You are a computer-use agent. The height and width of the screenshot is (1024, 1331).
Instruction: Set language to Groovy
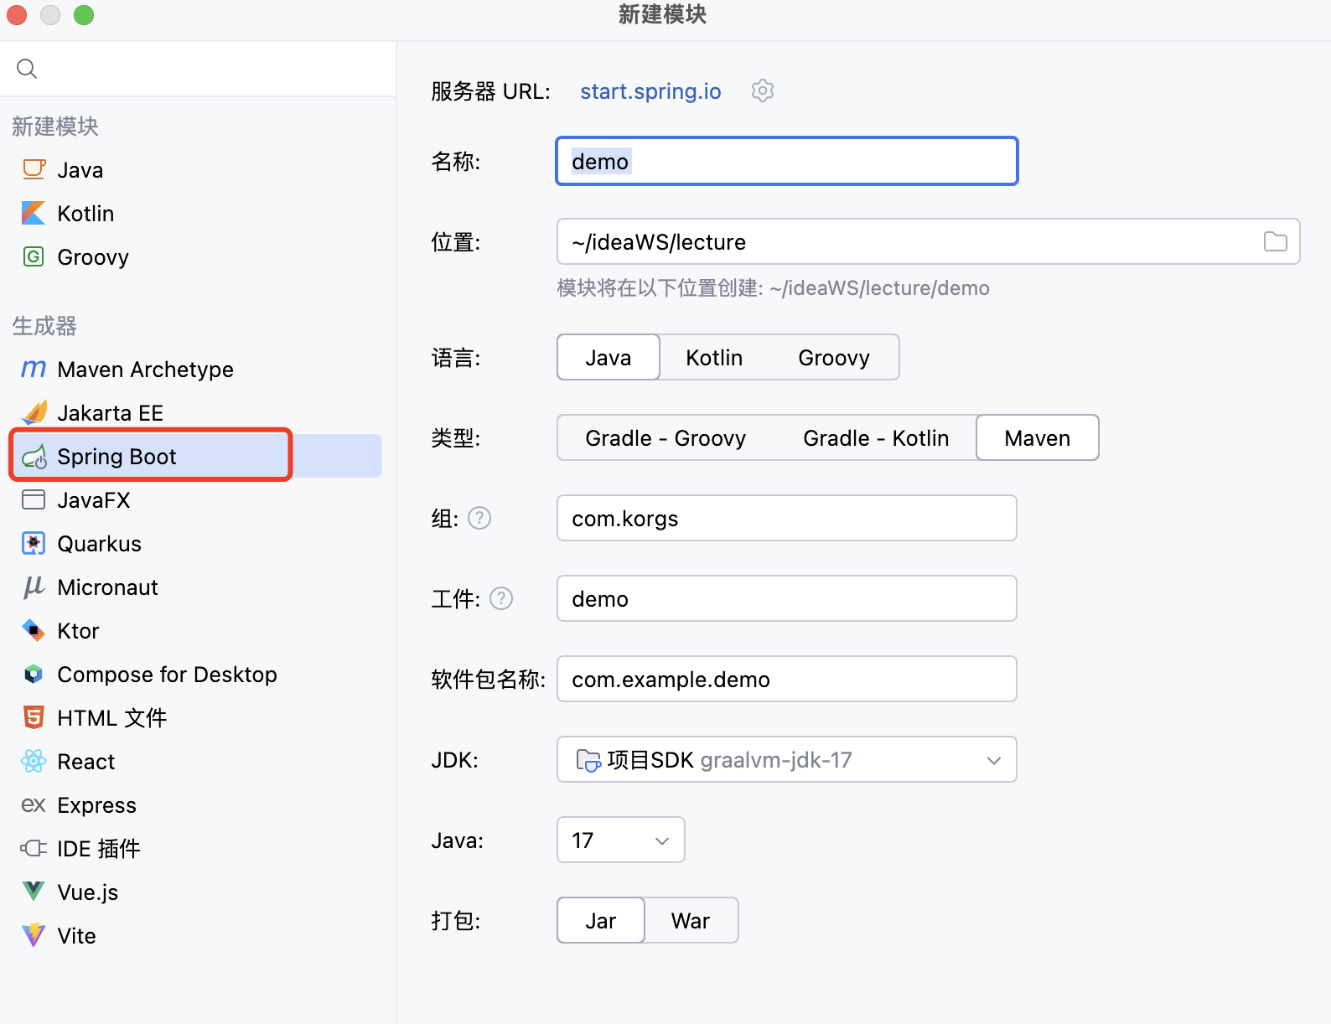(x=834, y=357)
